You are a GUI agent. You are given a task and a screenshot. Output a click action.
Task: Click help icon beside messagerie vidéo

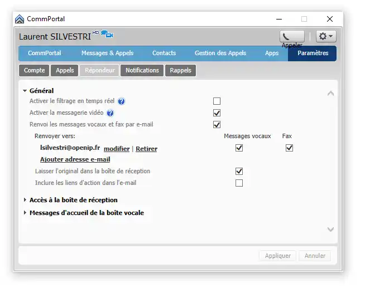[110, 113]
